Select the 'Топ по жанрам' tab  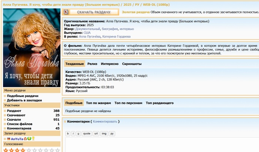click(x=98, y=103)
